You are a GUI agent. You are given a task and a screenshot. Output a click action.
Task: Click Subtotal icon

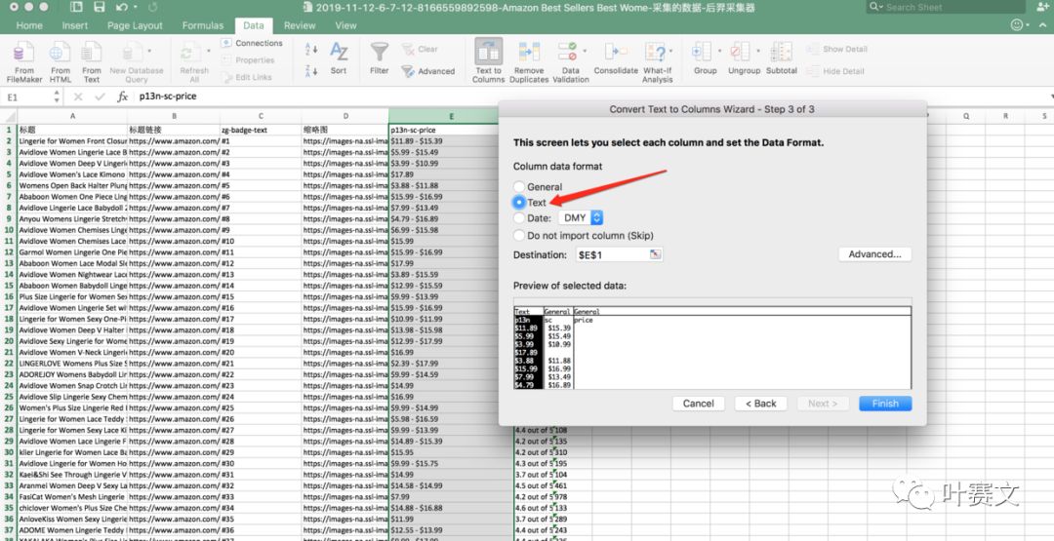pos(781,52)
